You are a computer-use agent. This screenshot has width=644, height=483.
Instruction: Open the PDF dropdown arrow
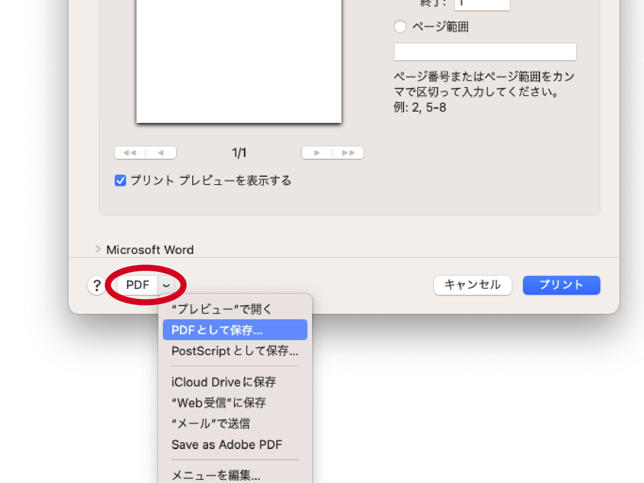click(166, 285)
